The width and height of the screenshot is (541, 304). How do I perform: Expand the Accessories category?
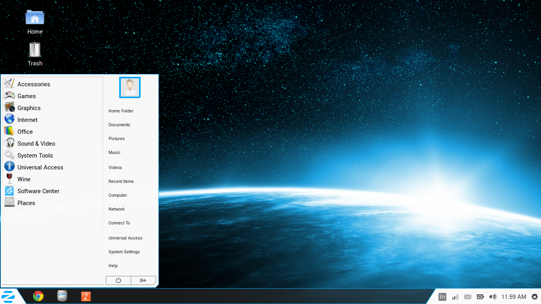34,84
